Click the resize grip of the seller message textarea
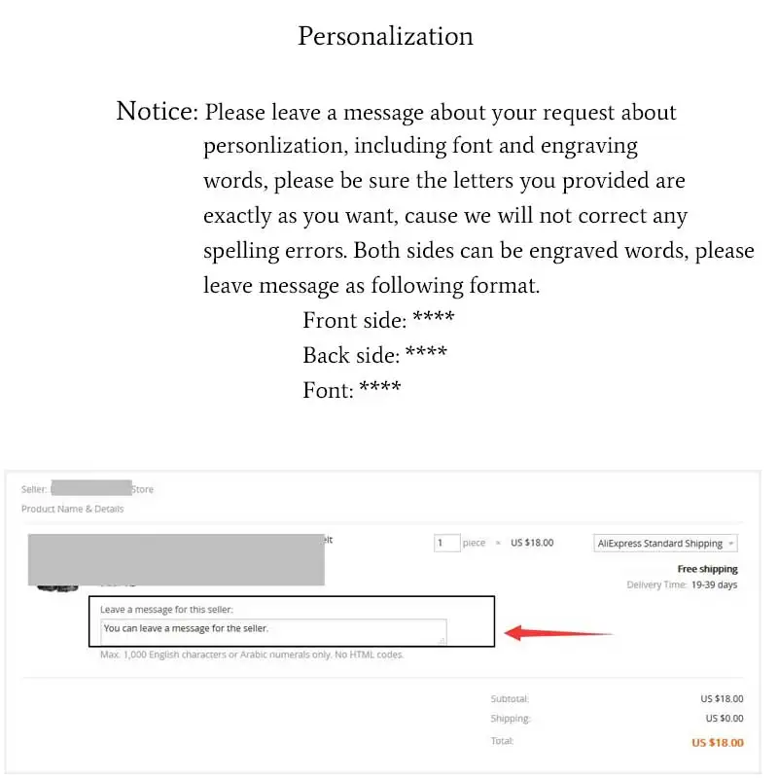 [x=442, y=640]
